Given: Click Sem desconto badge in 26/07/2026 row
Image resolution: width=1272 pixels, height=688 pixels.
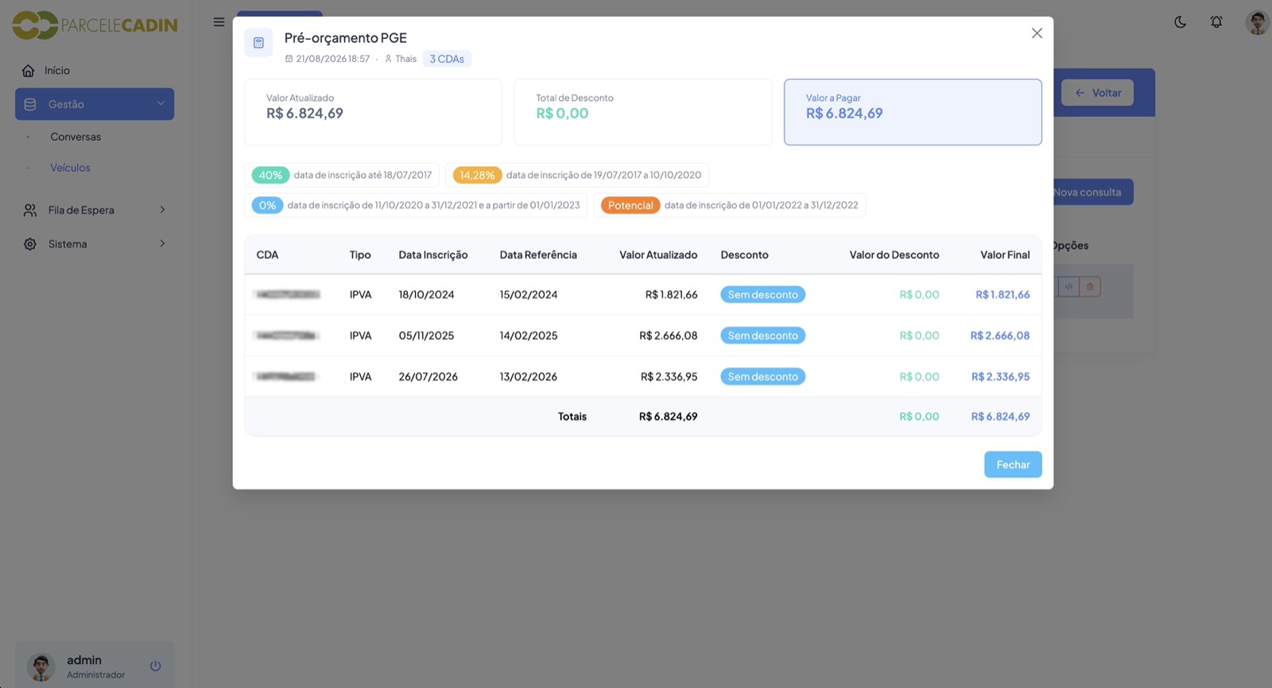Looking at the screenshot, I should pyautogui.click(x=763, y=377).
